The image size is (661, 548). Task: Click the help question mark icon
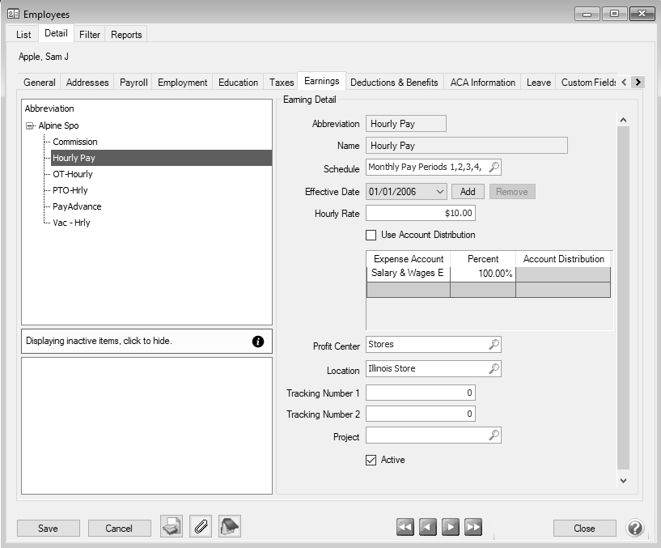pos(635,528)
